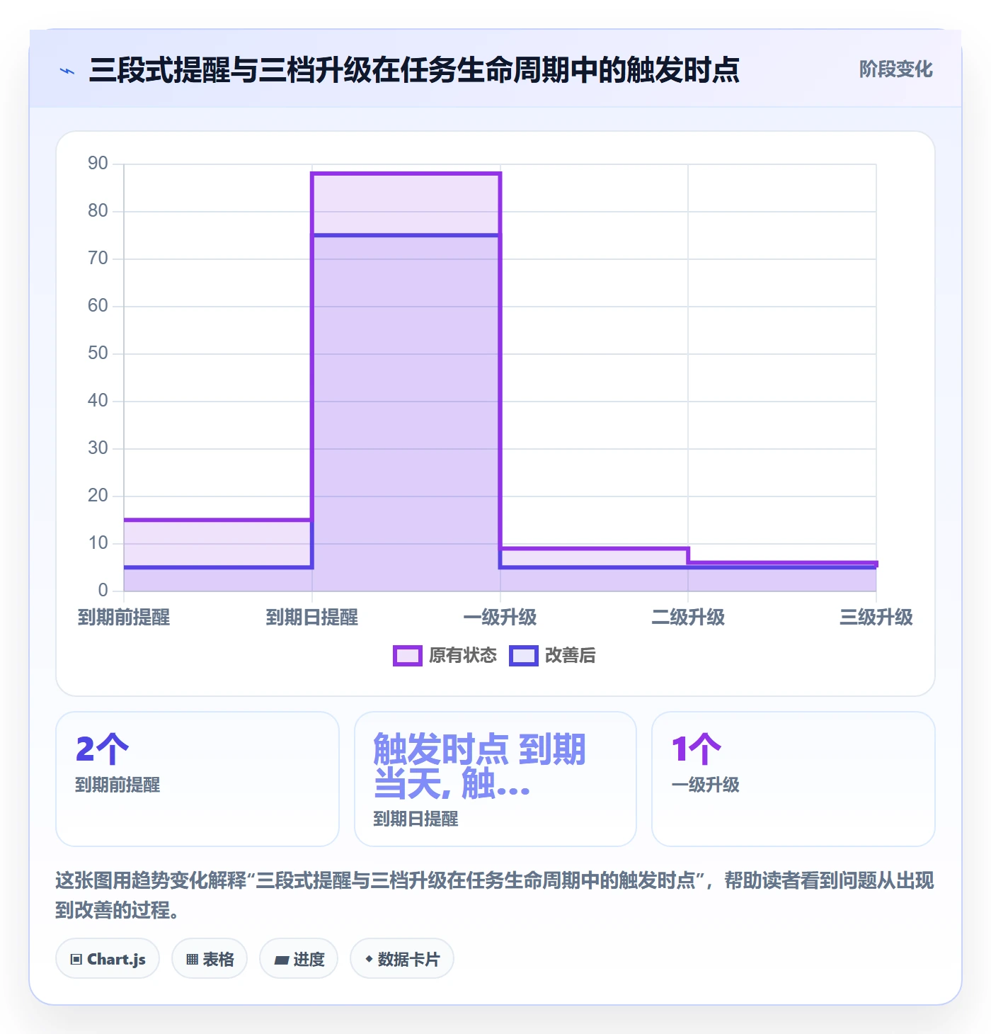This screenshot has width=991, height=1034.
Task: Click the 改善后 legend text
Action: point(570,656)
